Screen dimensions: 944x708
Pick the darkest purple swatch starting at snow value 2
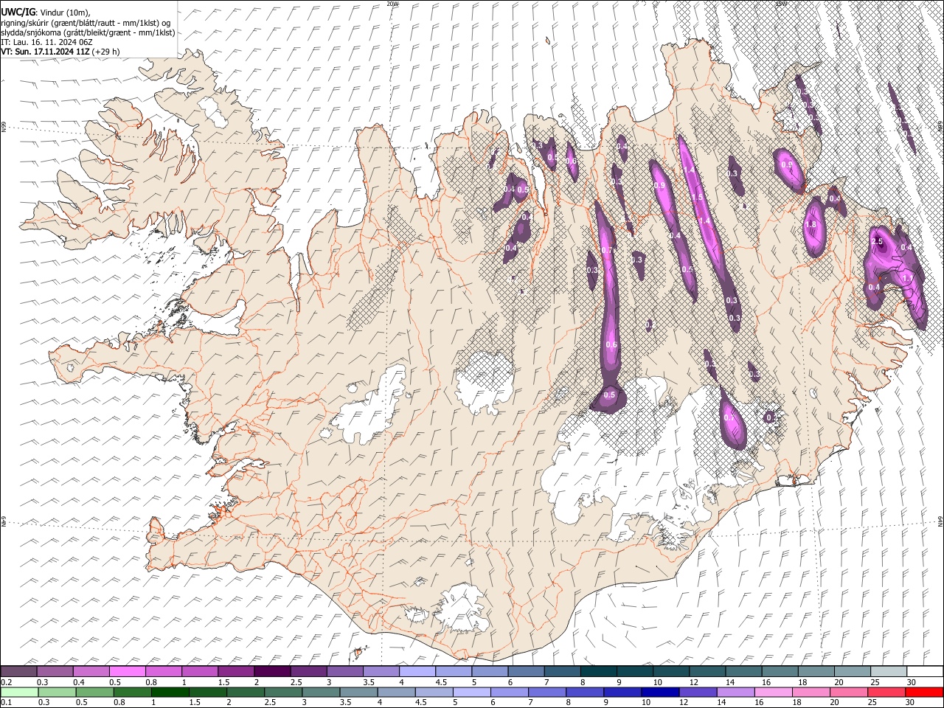coord(272,672)
